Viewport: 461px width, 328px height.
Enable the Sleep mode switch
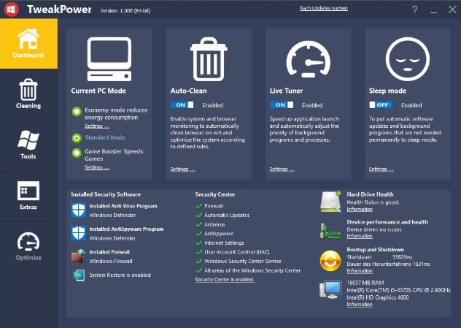[x=381, y=105]
